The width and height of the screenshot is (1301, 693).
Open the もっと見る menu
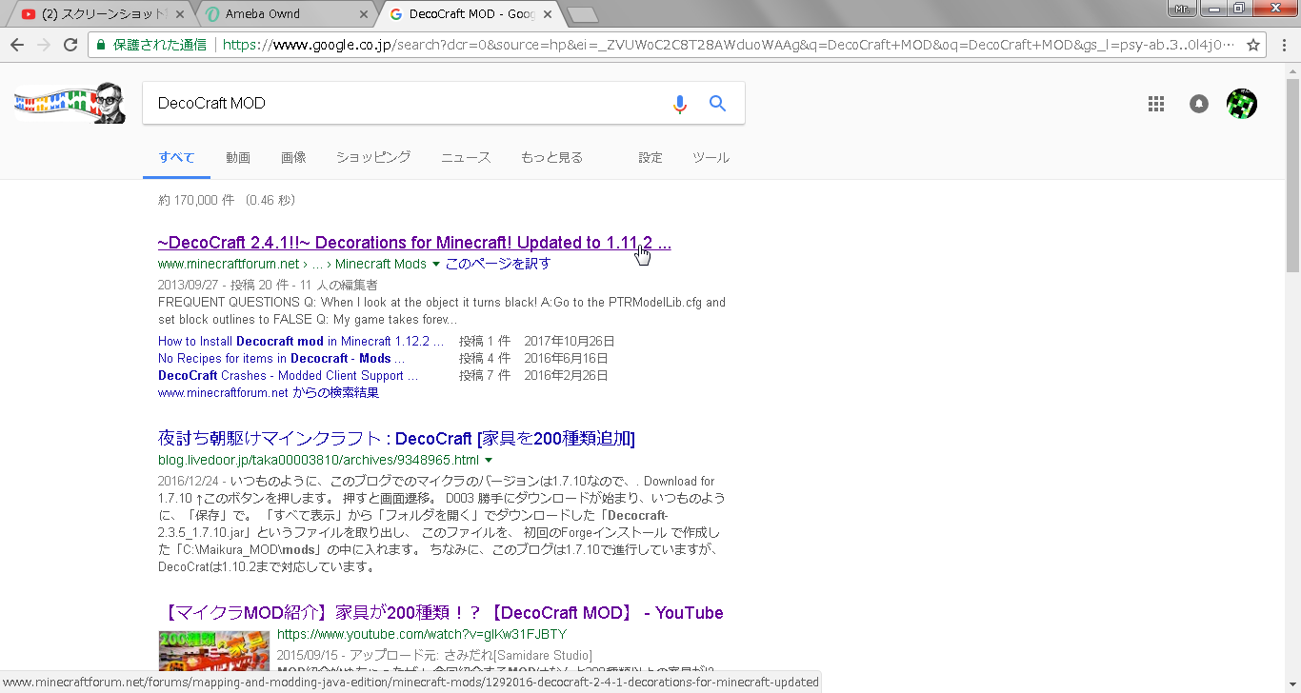pos(551,158)
